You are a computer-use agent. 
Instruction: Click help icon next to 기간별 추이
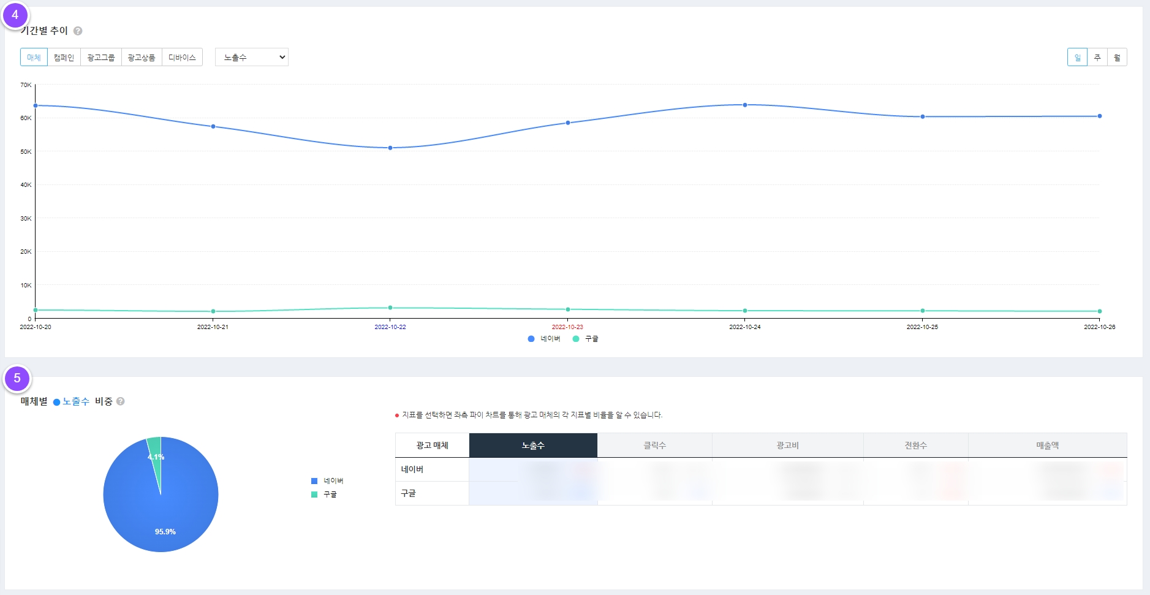(x=78, y=31)
